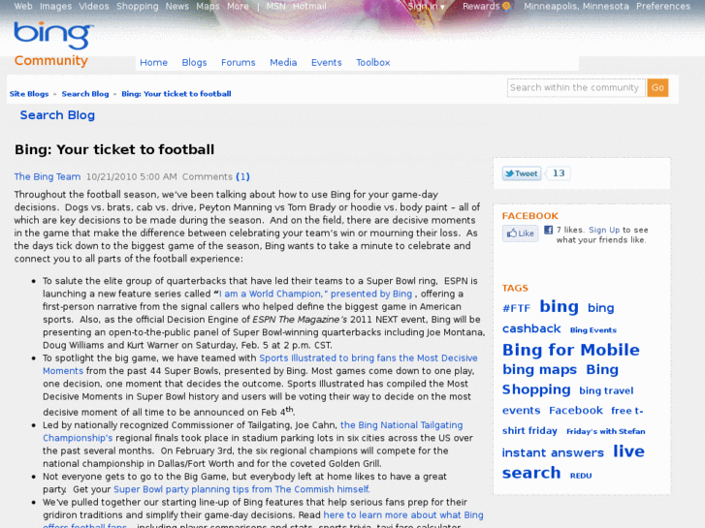Open the Events tab
Image resolution: width=705 pixels, height=528 pixels.
[x=327, y=62]
